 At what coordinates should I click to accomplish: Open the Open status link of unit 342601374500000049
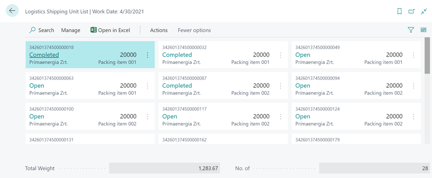click(302, 55)
